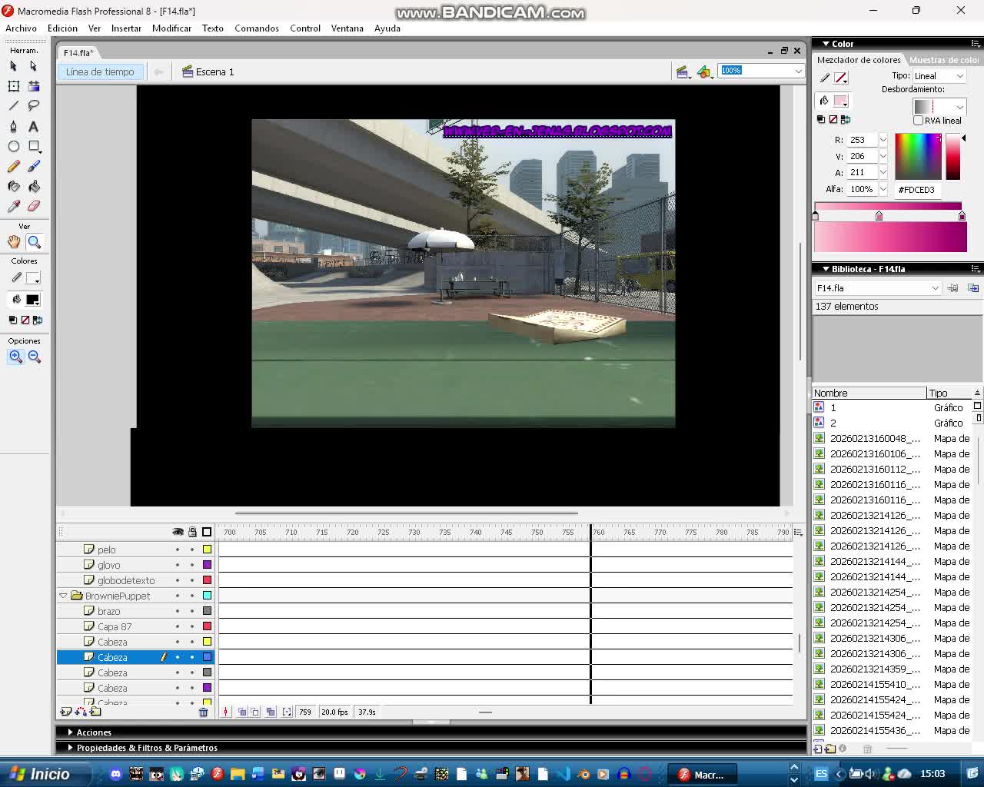Image resolution: width=984 pixels, height=787 pixels.
Task: Open the Tipo Lineal dropdown
Action: coord(939,75)
